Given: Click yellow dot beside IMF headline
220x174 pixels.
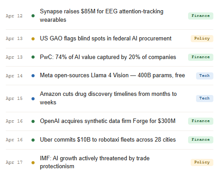Looking at the screenshot, I should pyautogui.click(x=33, y=162).
